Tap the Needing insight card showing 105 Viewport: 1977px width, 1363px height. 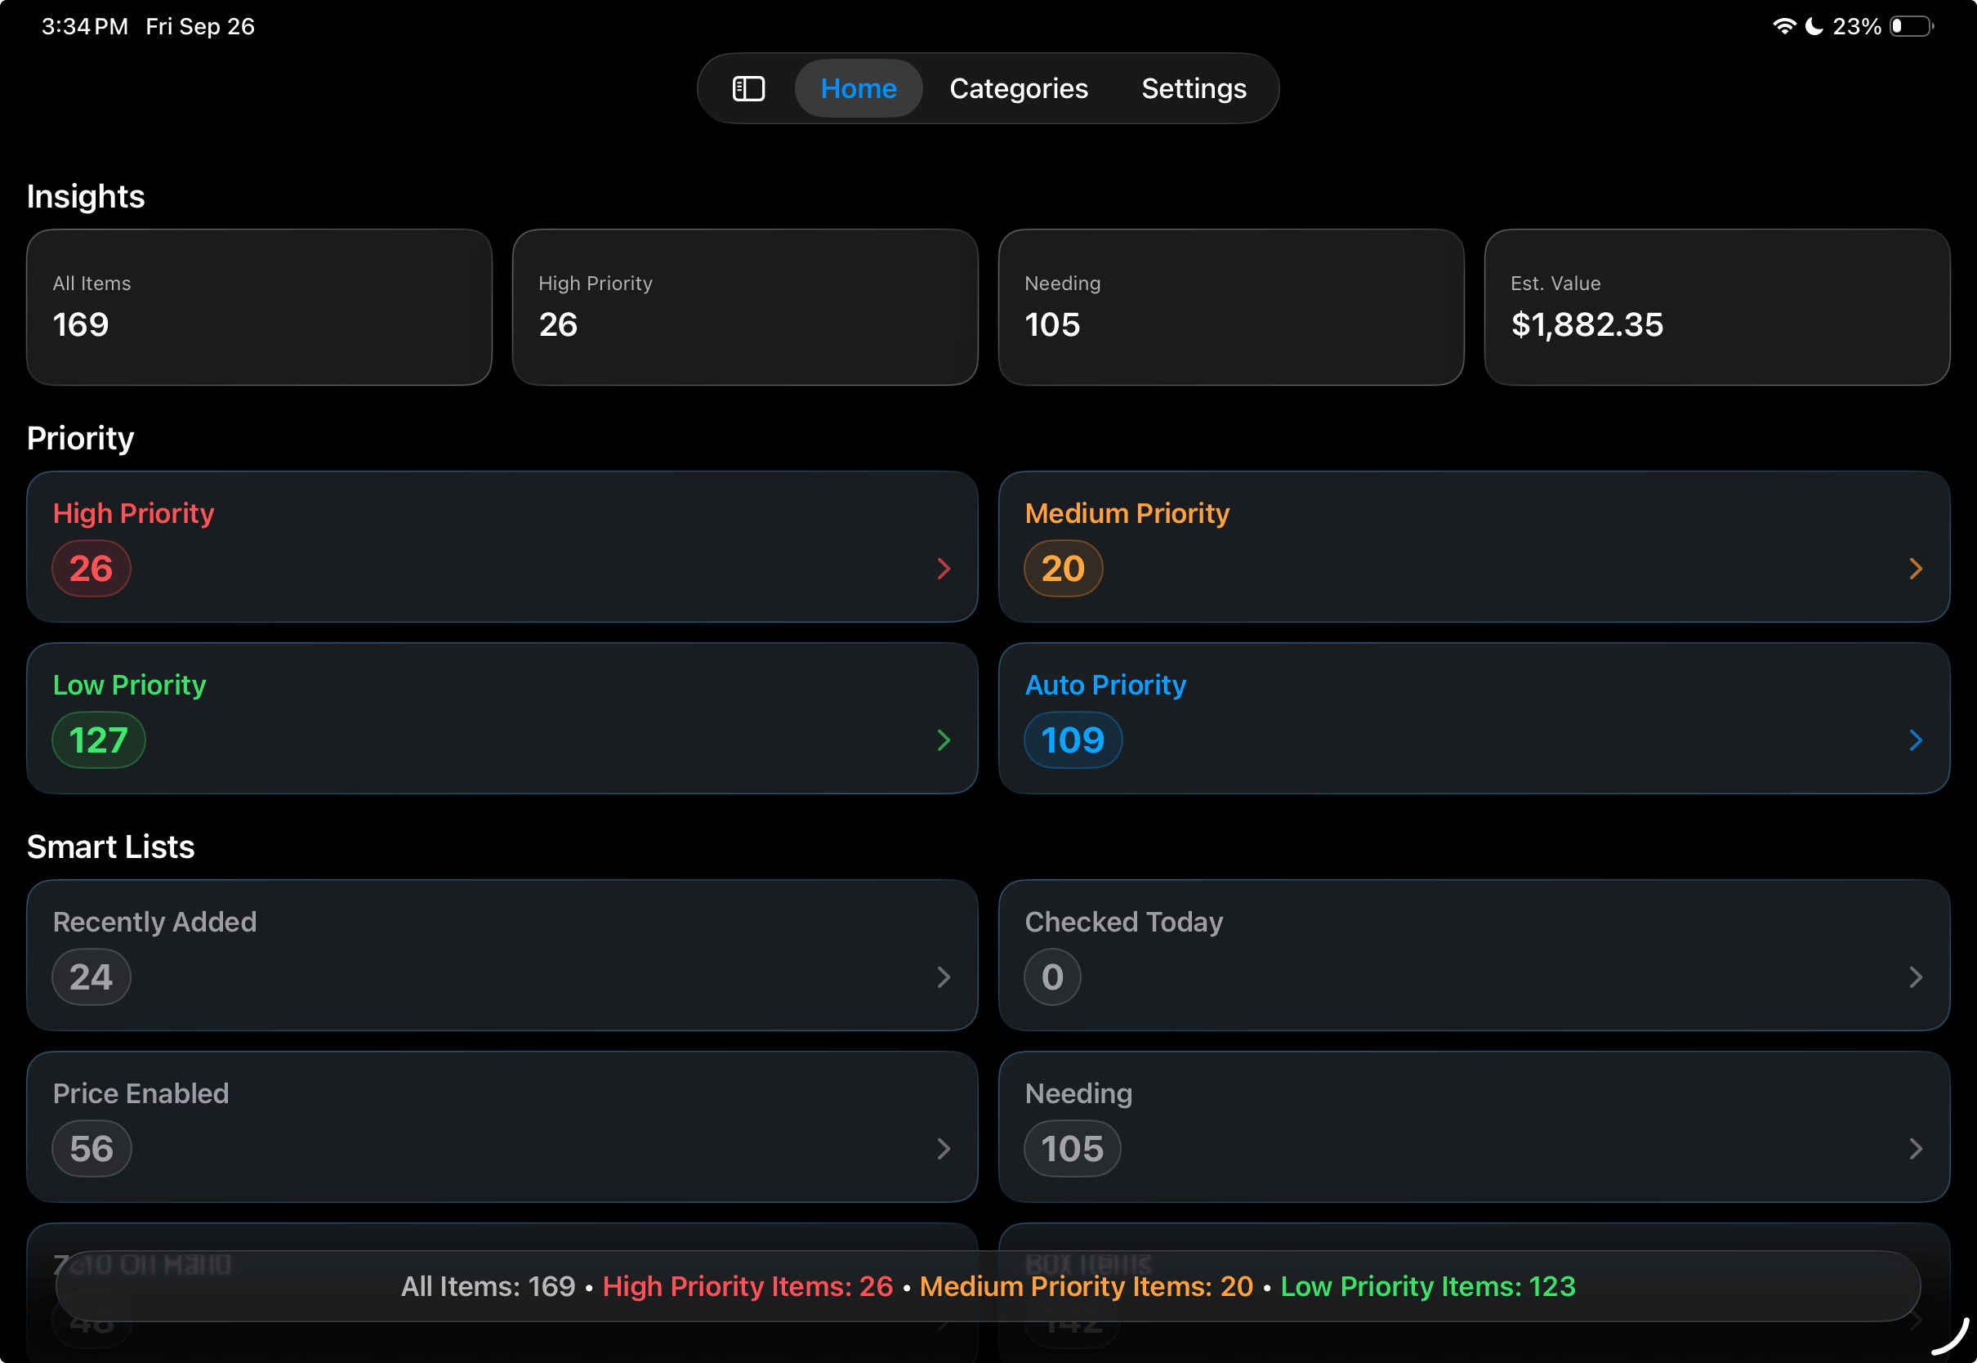[1230, 306]
